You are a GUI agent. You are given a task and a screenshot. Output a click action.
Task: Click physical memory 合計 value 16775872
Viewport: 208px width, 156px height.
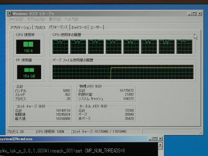point(127,91)
